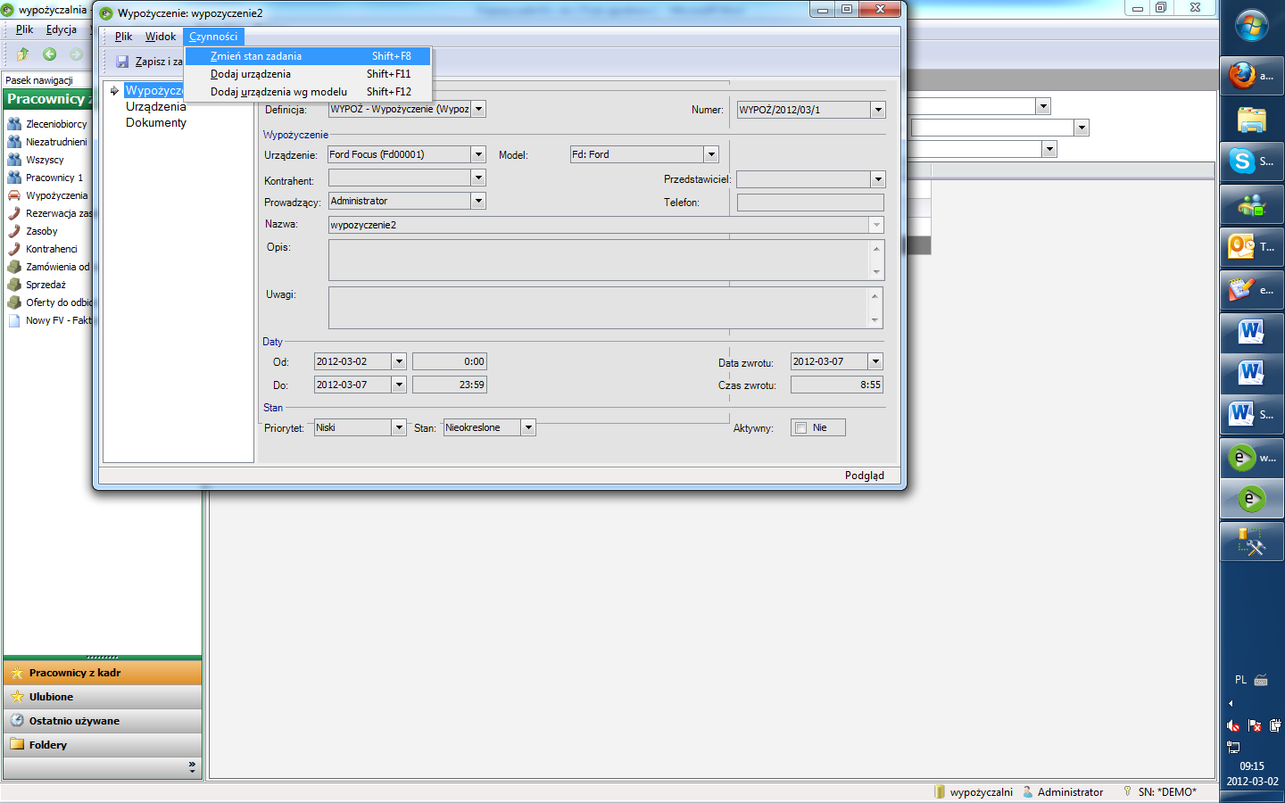Open the Widok menu

pos(161,37)
